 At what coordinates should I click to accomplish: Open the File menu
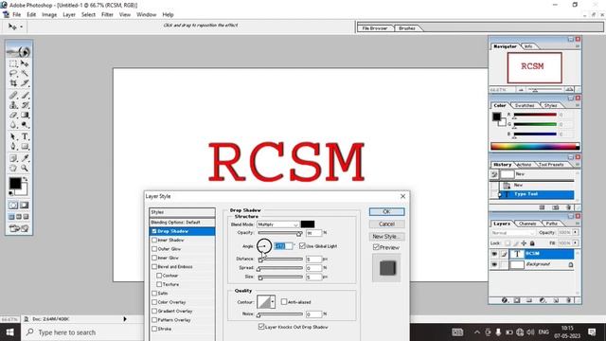pos(17,15)
